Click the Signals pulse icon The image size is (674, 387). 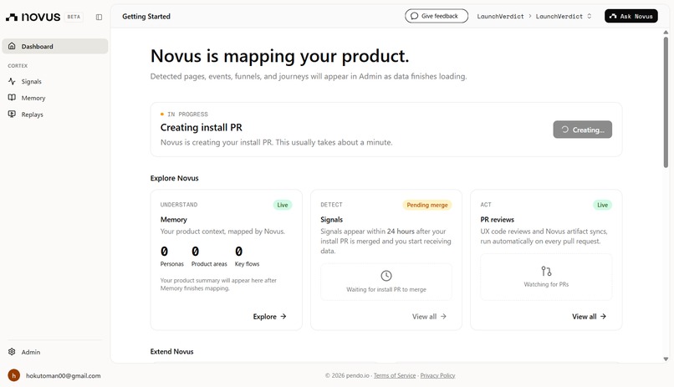(12, 81)
